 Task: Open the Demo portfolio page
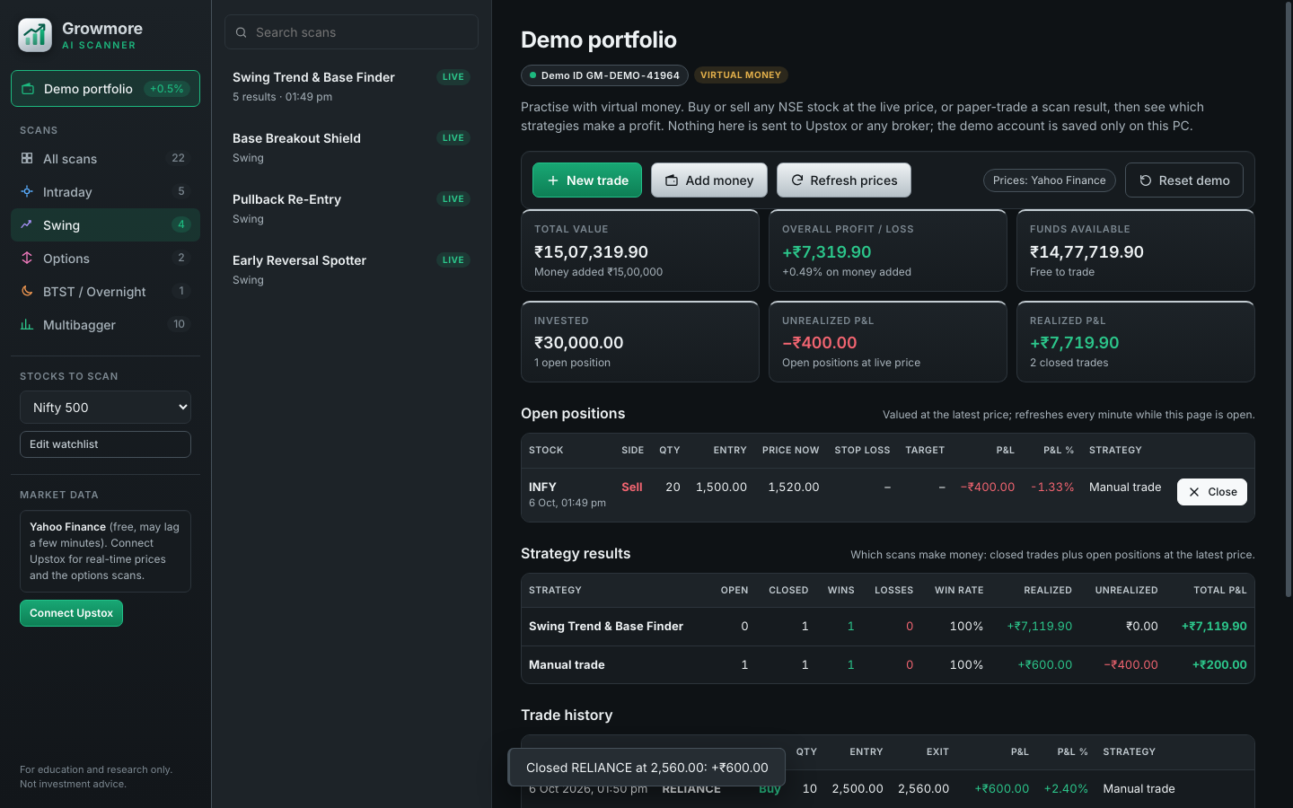coord(105,89)
